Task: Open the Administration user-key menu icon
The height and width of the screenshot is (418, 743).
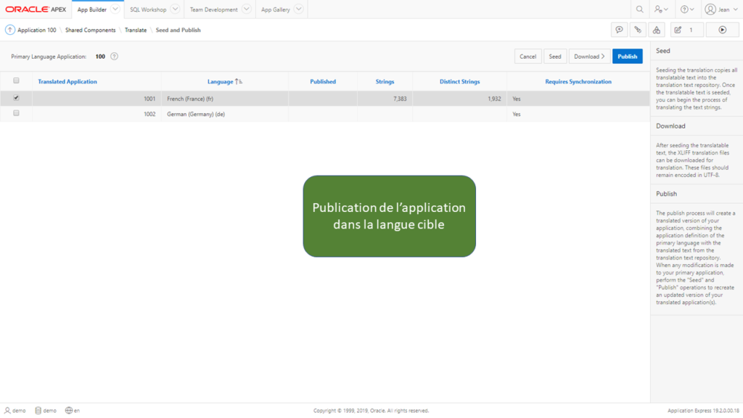Action: click(661, 9)
